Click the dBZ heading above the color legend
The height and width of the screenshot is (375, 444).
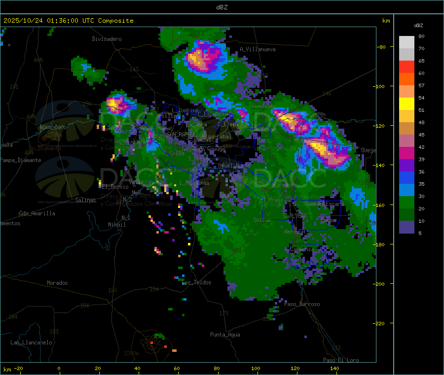[x=418, y=26]
